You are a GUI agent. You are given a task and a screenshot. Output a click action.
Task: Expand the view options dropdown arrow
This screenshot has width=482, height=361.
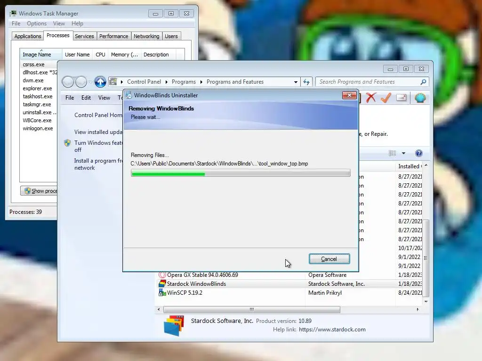403,153
